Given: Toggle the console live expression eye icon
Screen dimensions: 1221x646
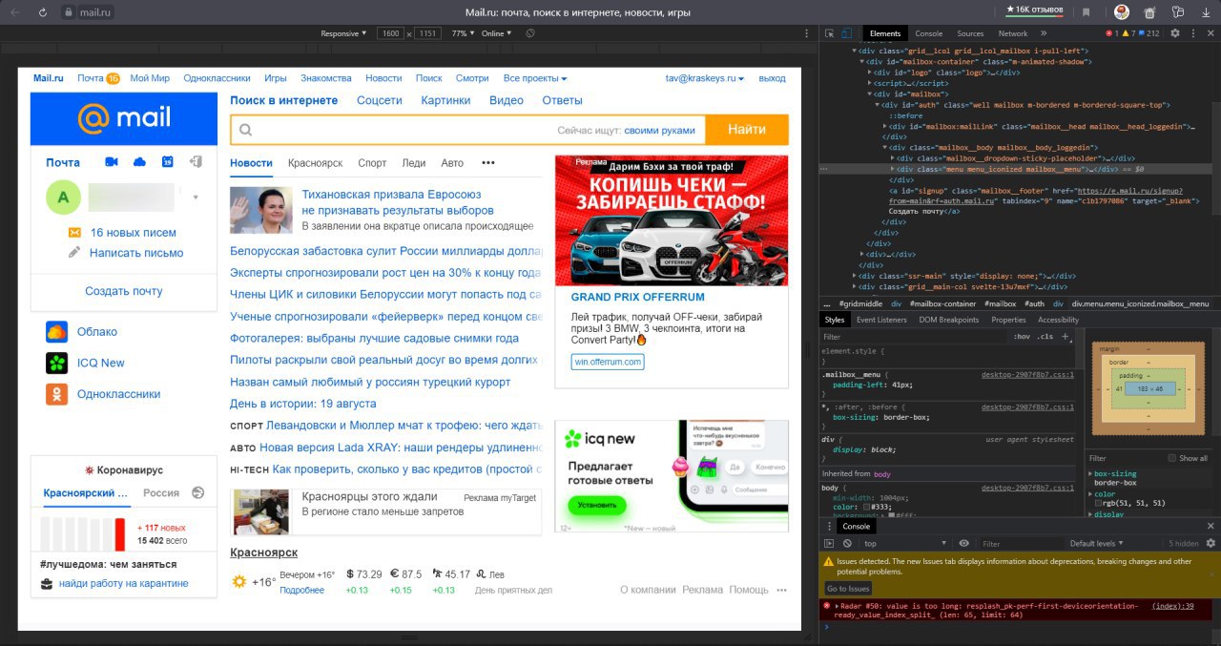Looking at the screenshot, I should (x=963, y=543).
